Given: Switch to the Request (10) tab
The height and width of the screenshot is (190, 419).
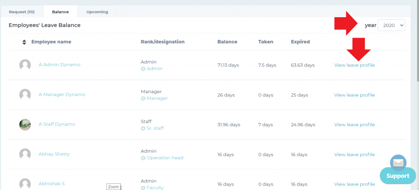Looking at the screenshot, I should (22, 12).
